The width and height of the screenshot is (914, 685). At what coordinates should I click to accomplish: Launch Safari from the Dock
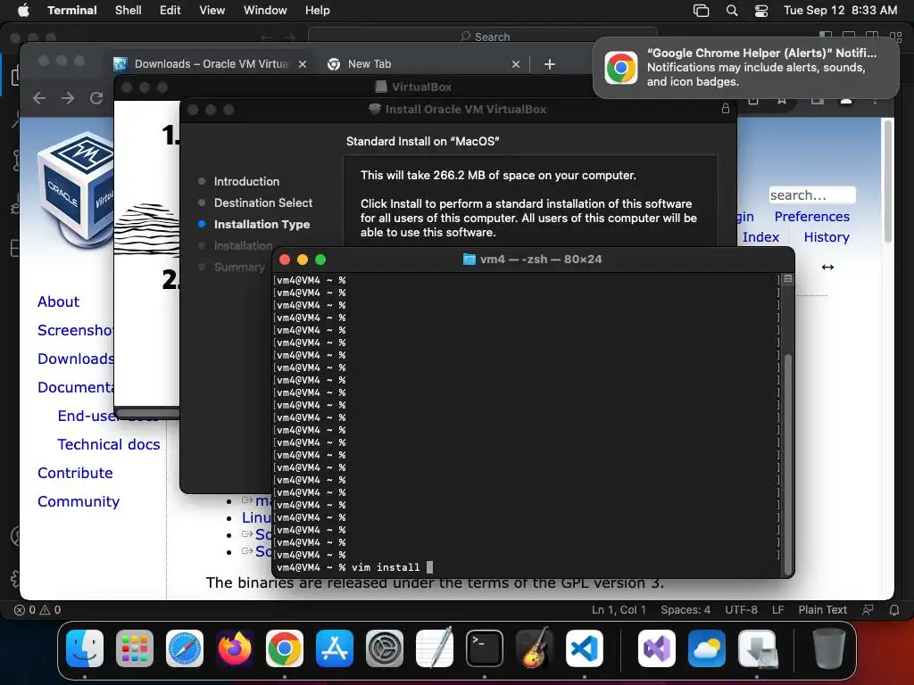[185, 648]
